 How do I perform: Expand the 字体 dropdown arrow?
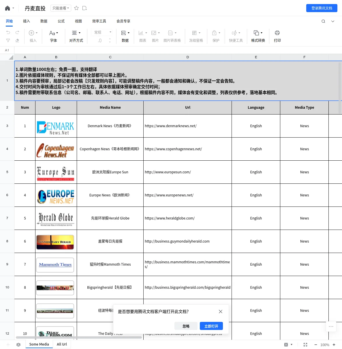(57, 33)
